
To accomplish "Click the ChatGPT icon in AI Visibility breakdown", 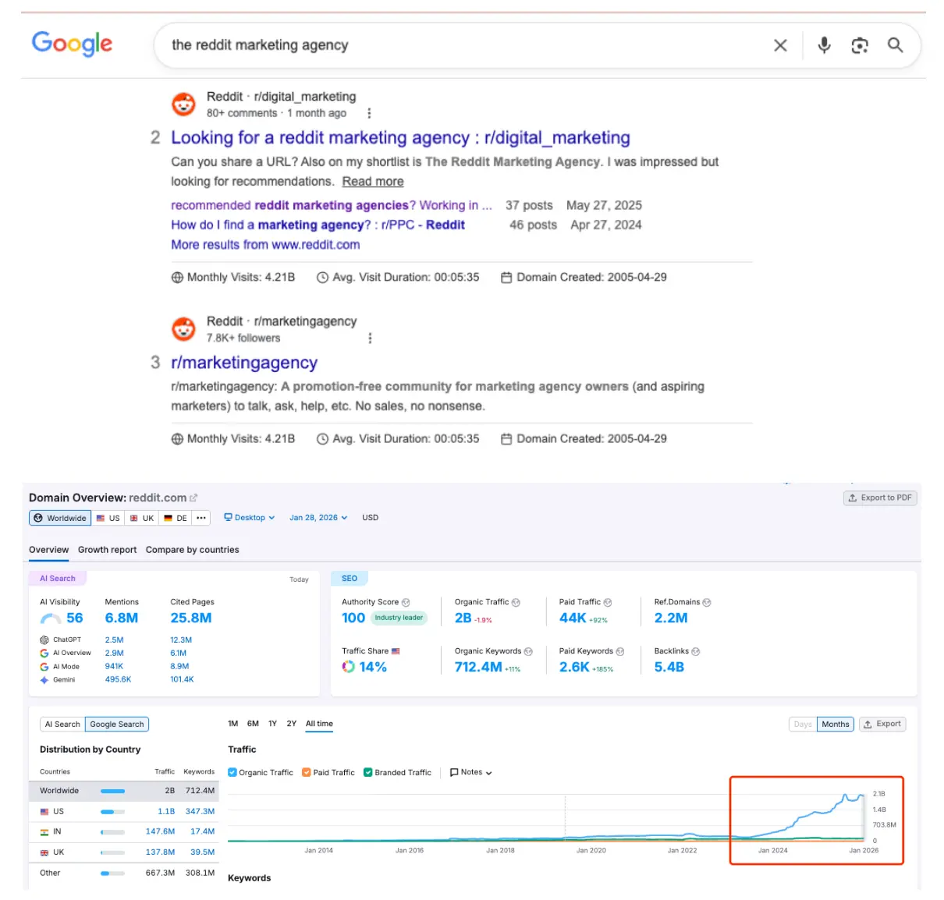I will [x=44, y=639].
